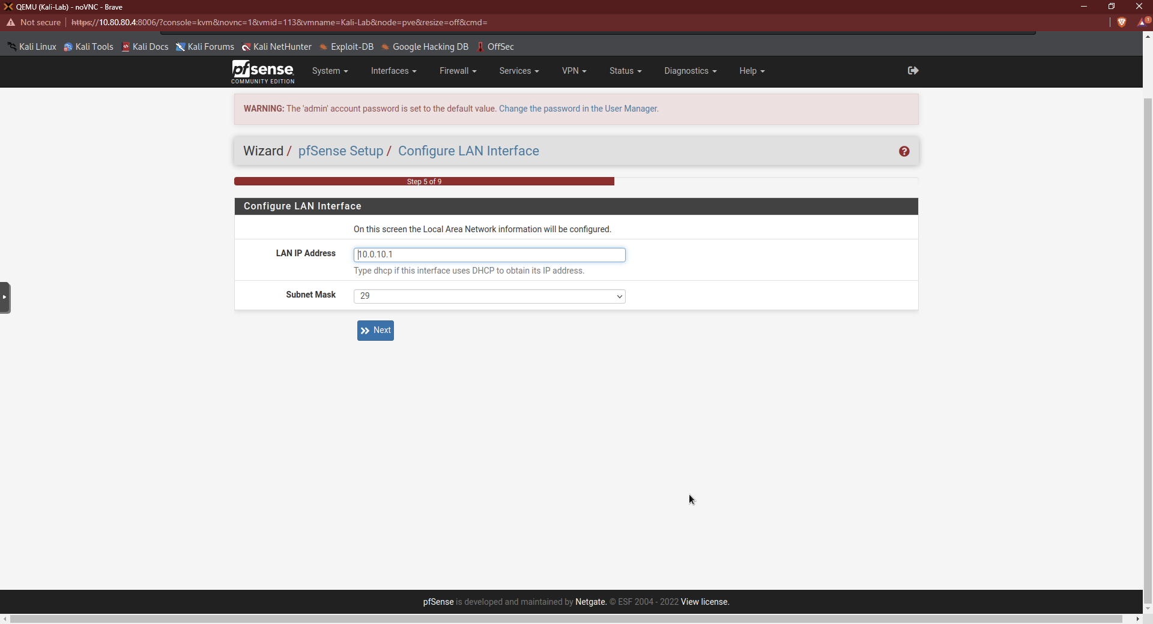Image resolution: width=1153 pixels, height=624 pixels.
Task: Open wizard help via question mark icon
Action: point(904,151)
